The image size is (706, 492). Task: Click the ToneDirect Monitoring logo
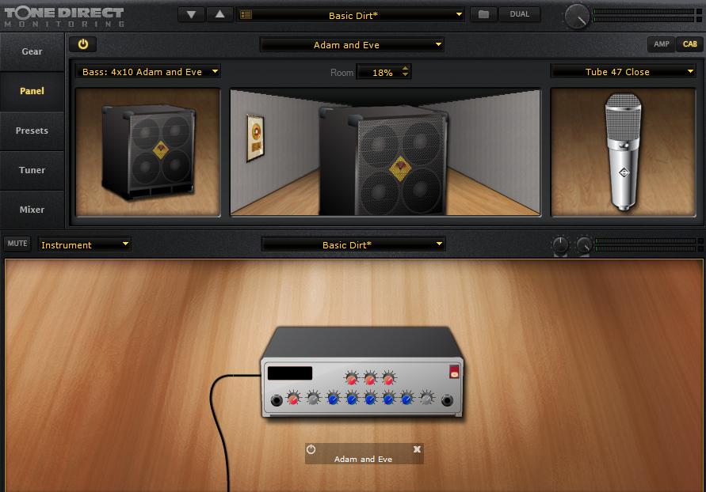[64, 17]
